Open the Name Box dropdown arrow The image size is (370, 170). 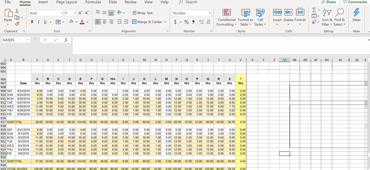pos(28,40)
